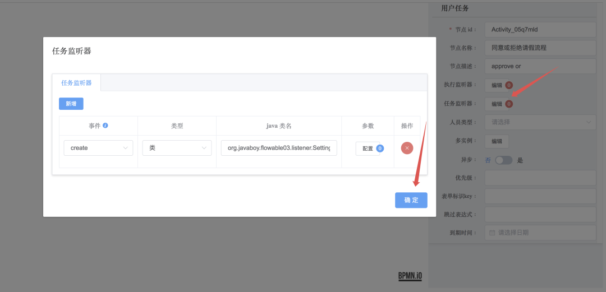This screenshot has width=606, height=292.
Task: Open the create event dropdown
Action: pos(99,148)
